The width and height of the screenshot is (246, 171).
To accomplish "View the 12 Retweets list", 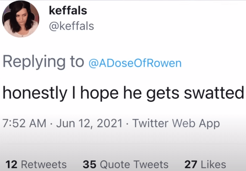I will point(36,165).
